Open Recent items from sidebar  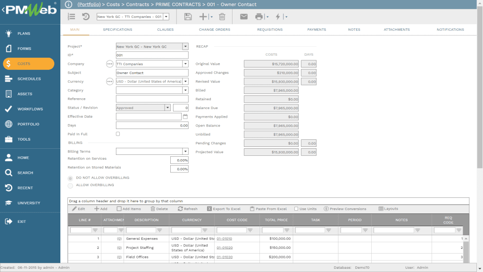25,188
